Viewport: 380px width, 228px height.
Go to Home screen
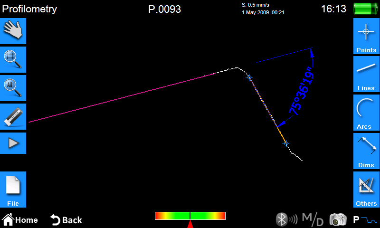(20, 220)
